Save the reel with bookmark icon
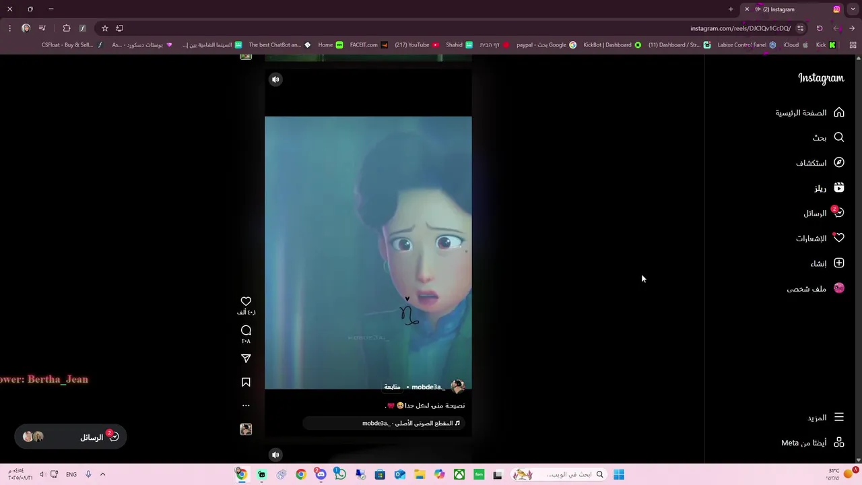The image size is (862, 485). tap(246, 382)
